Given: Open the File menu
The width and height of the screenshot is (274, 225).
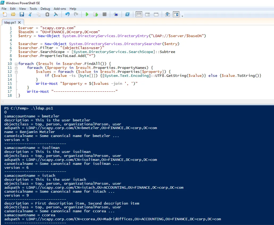Looking at the screenshot, I should (x=4, y=9).
